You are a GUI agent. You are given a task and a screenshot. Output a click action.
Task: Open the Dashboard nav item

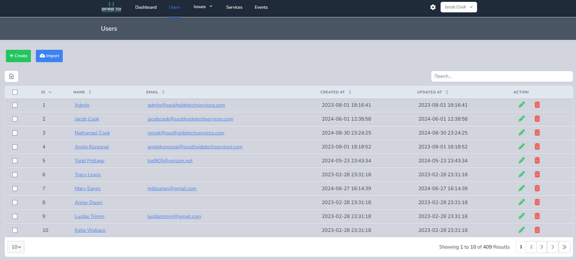146,7
